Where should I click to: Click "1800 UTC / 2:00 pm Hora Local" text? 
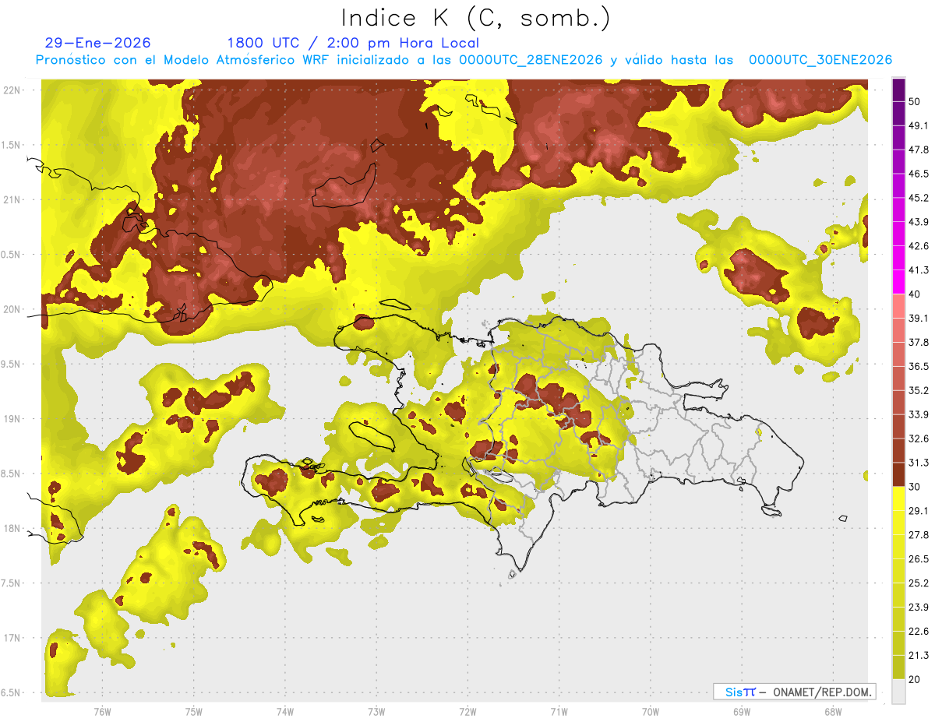coord(353,43)
